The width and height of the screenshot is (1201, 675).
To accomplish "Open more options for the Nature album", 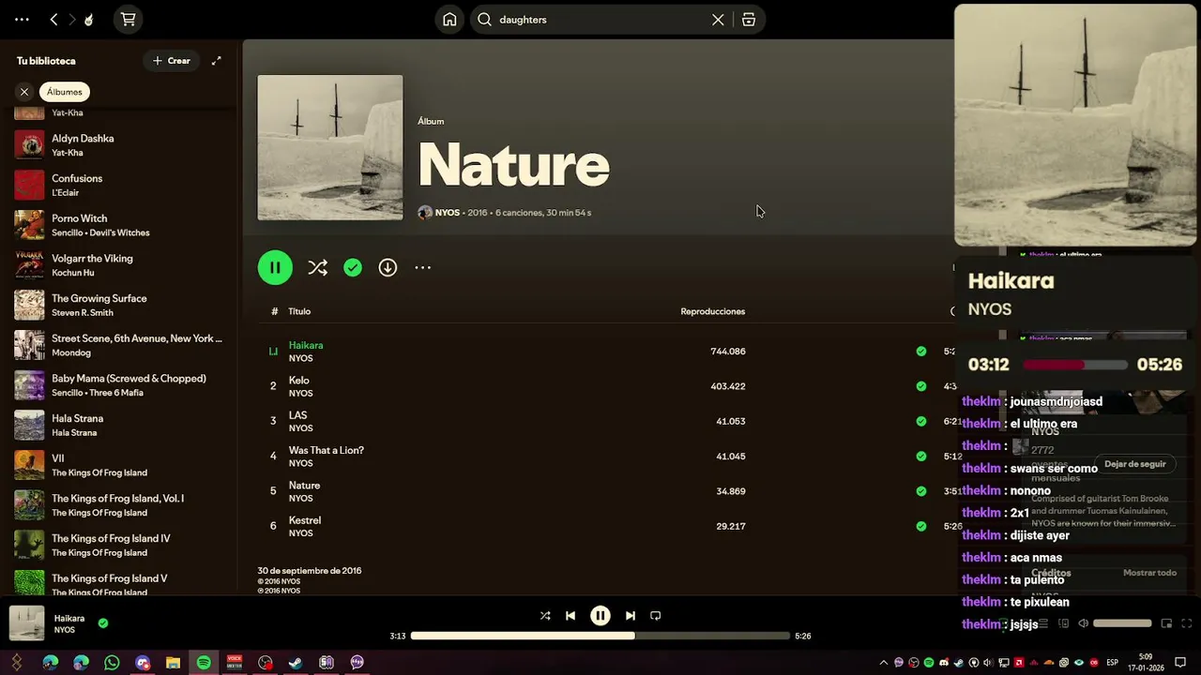I will 423,268.
